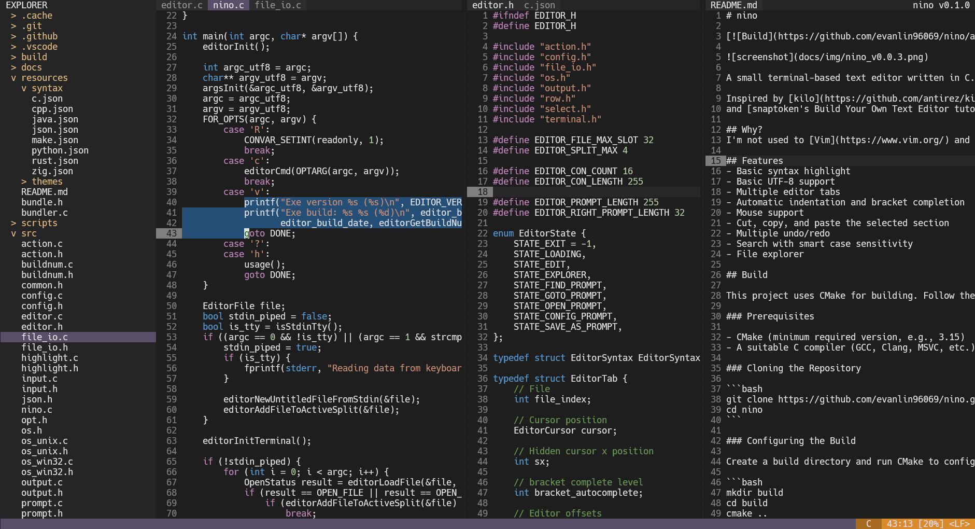The width and height of the screenshot is (975, 529).
Task: Expand the .vscode folder
Action: pos(34,47)
